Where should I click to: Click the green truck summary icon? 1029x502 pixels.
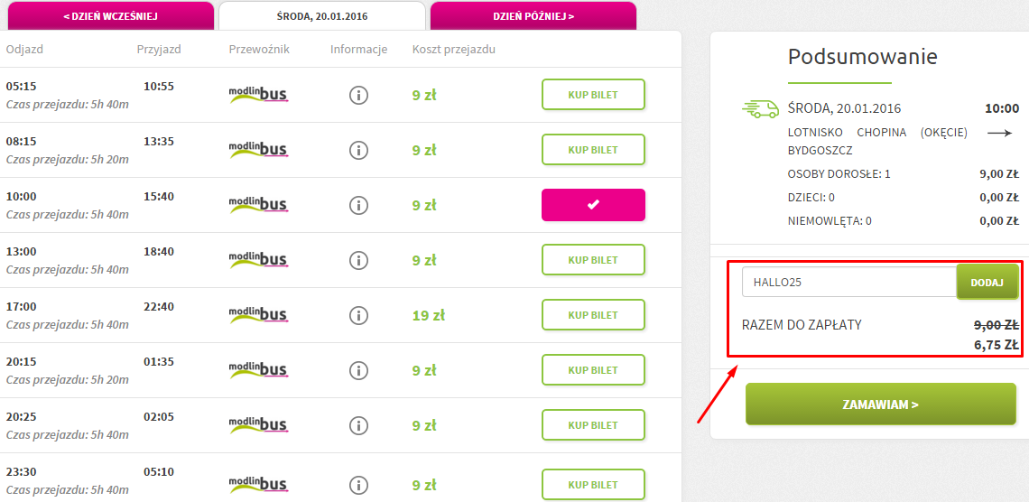760,109
